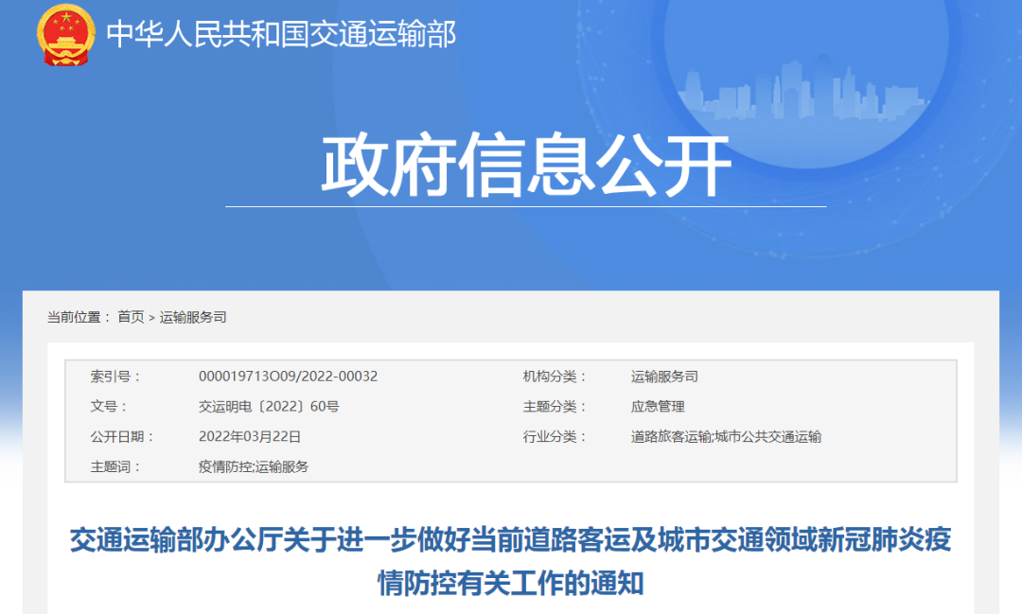Click the 公开日期 label
1022x614 pixels.
click(122, 437)
